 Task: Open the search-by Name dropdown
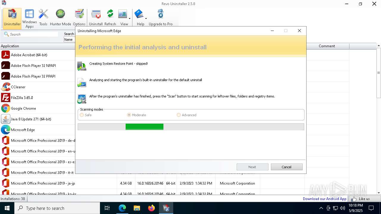tap(69, 40)
